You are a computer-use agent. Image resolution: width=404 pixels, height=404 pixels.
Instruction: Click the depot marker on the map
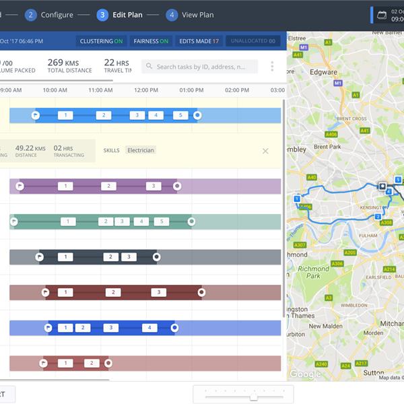click(382, 186)
